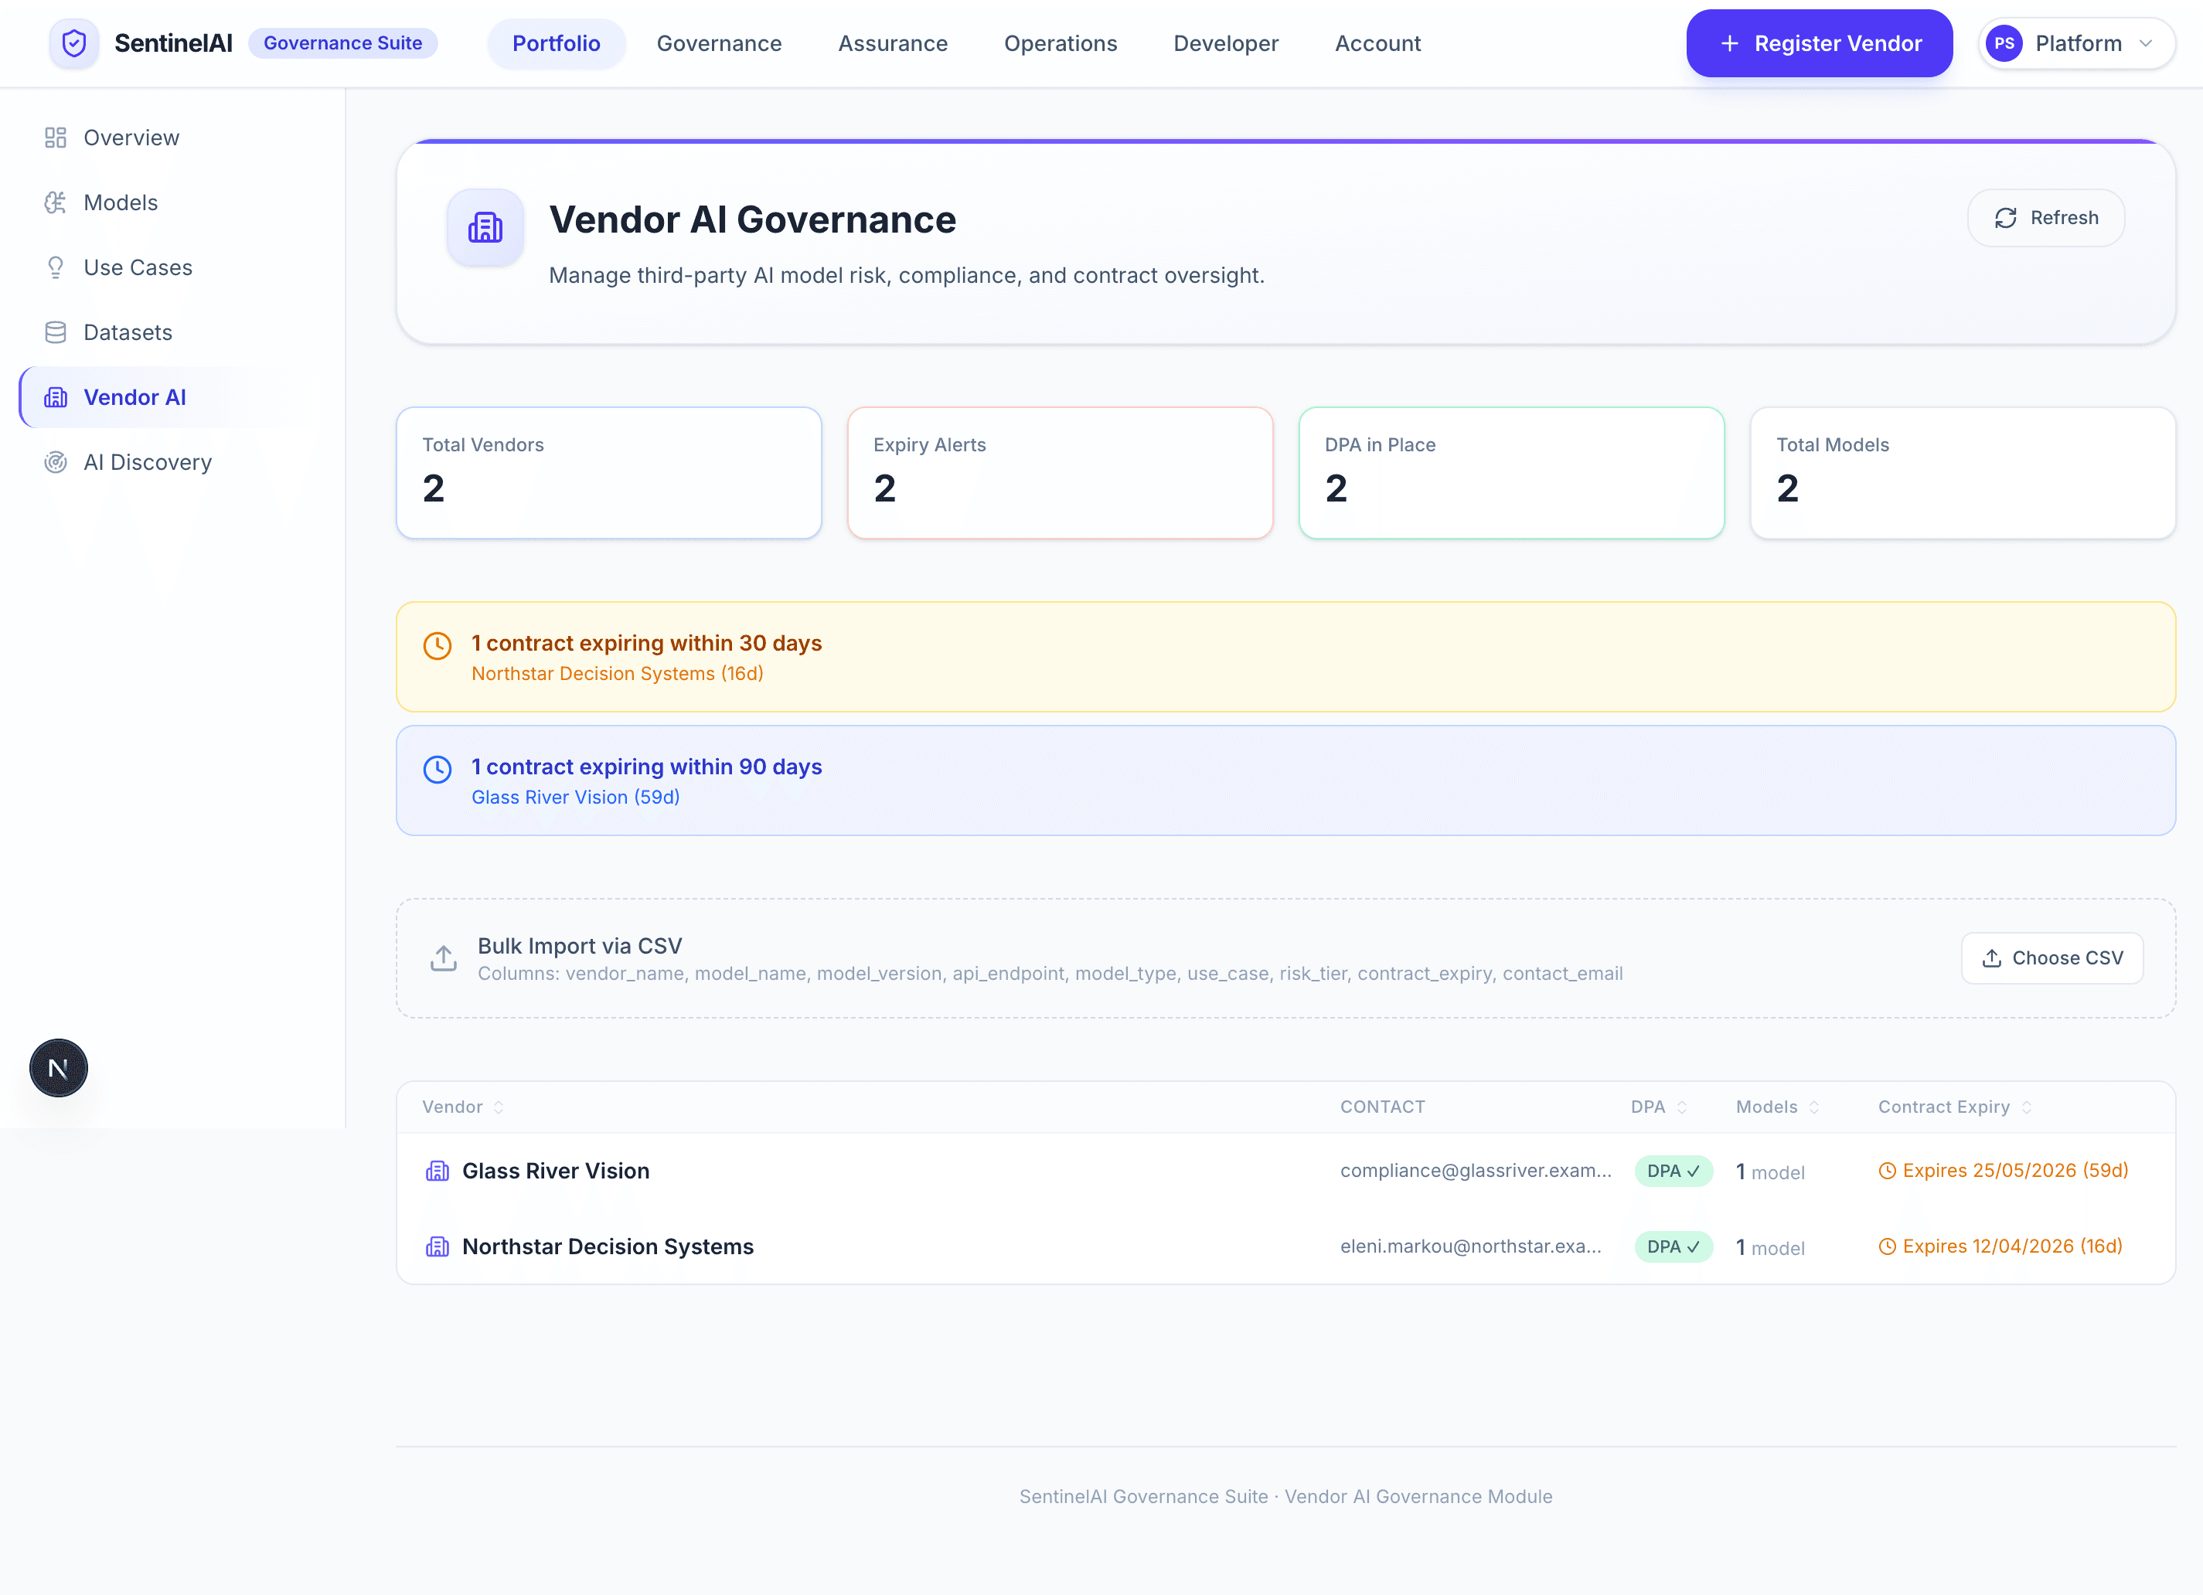
Task: Click the N avatar at bottom left
Action: click(x=57, y=1068)
